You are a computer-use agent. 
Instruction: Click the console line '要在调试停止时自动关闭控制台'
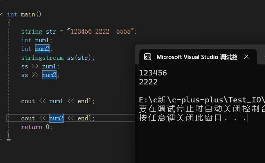click(x=202, y=109)
